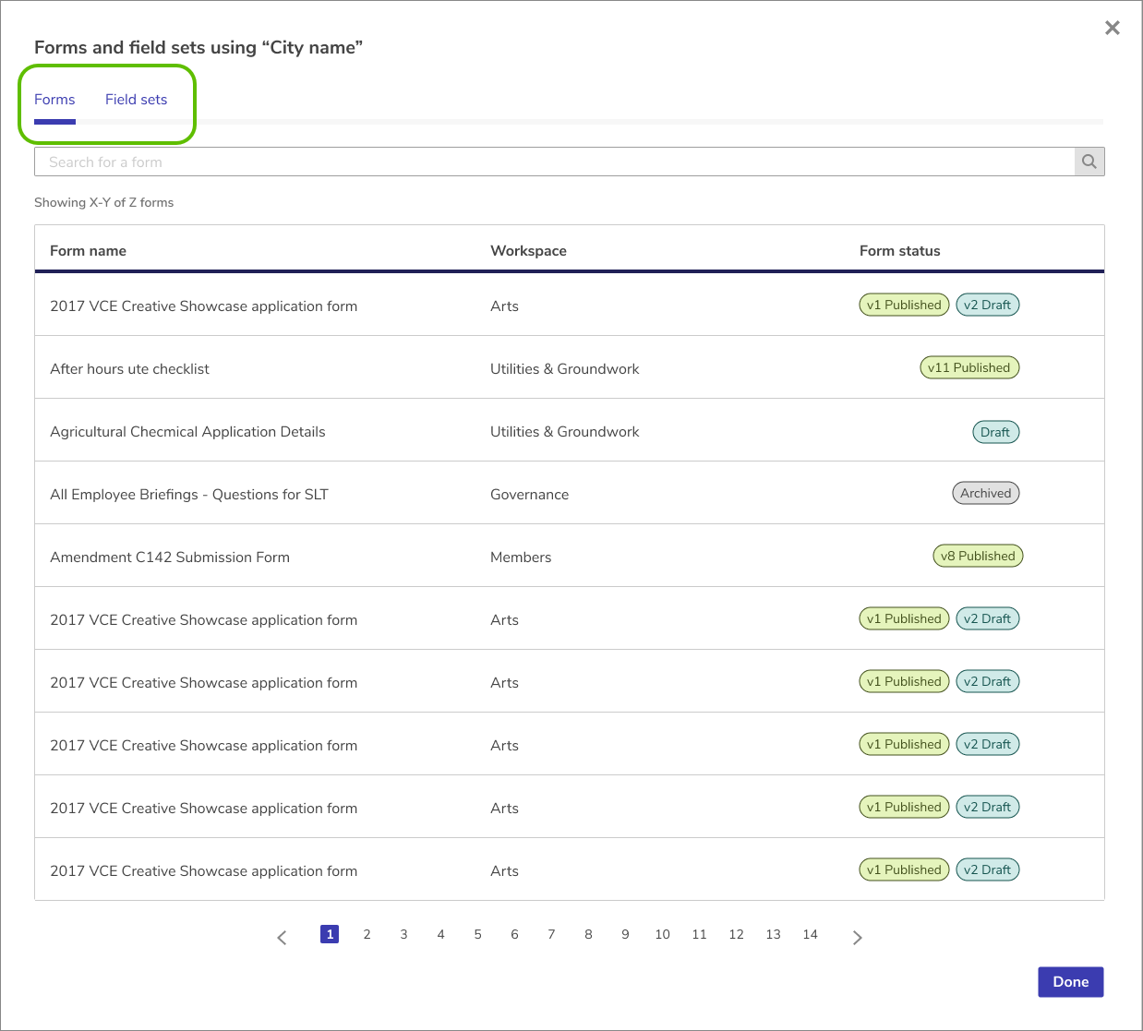The width and height of the screenshot is (1143, 1031).
Task: Jump to page 5
Action: [x=477, y=934]
